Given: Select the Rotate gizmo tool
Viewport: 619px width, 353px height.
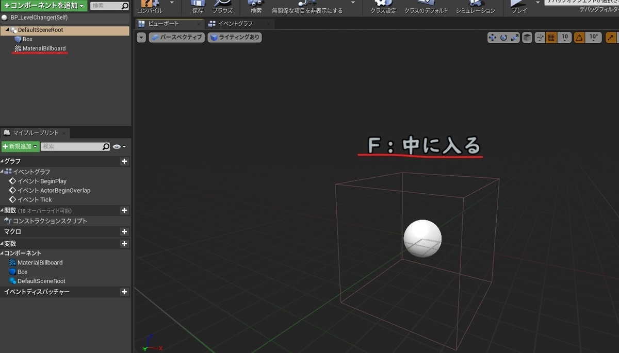Looking at the screenshot, I should (503, 38).
